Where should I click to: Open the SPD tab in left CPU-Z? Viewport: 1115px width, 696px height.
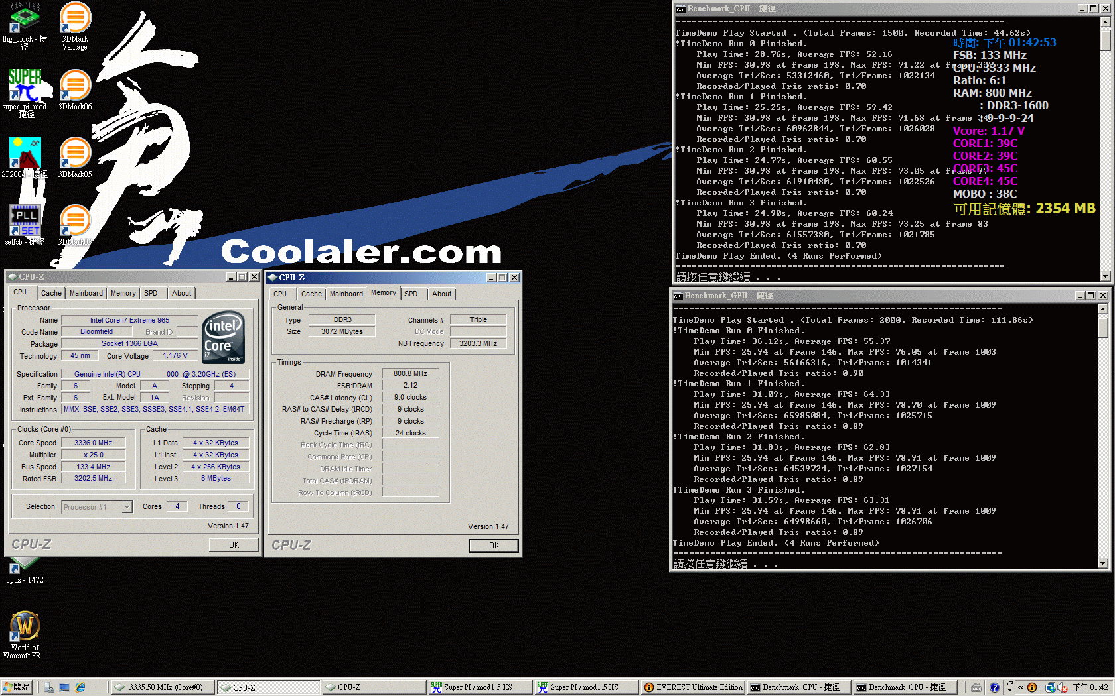coord(151,293)
